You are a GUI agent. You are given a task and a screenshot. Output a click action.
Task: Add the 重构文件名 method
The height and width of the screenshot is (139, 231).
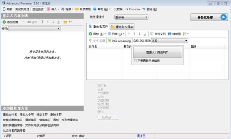tap(10, 114)
